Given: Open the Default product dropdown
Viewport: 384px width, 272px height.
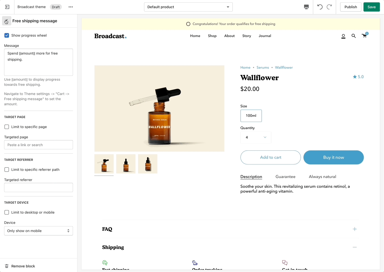Looking at the screenshot, I should [x=188, y=7].
